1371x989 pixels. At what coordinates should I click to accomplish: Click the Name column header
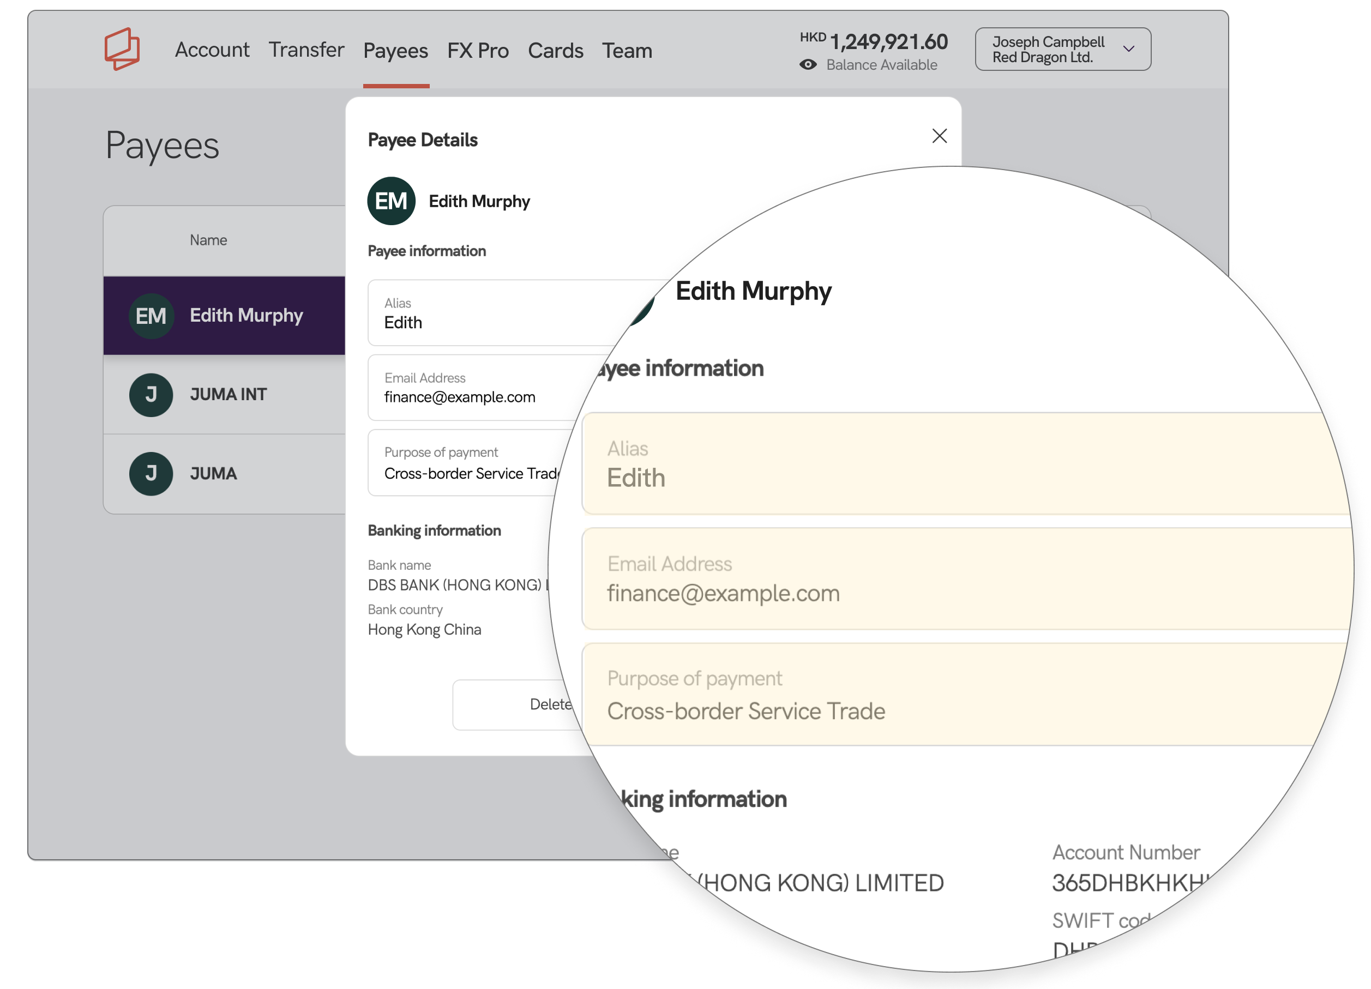point(208,240)
